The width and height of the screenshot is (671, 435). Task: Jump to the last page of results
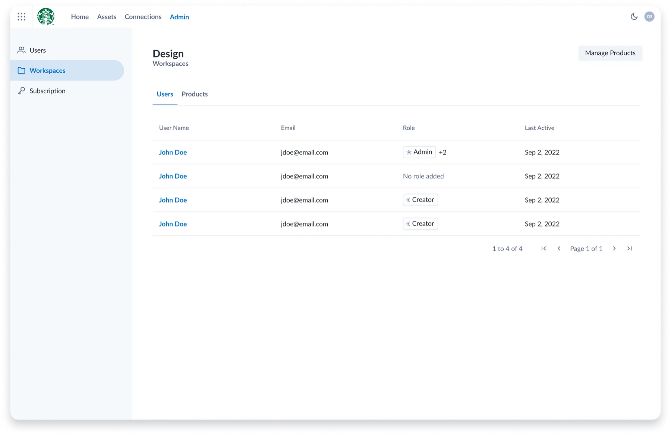coord(630,248)
